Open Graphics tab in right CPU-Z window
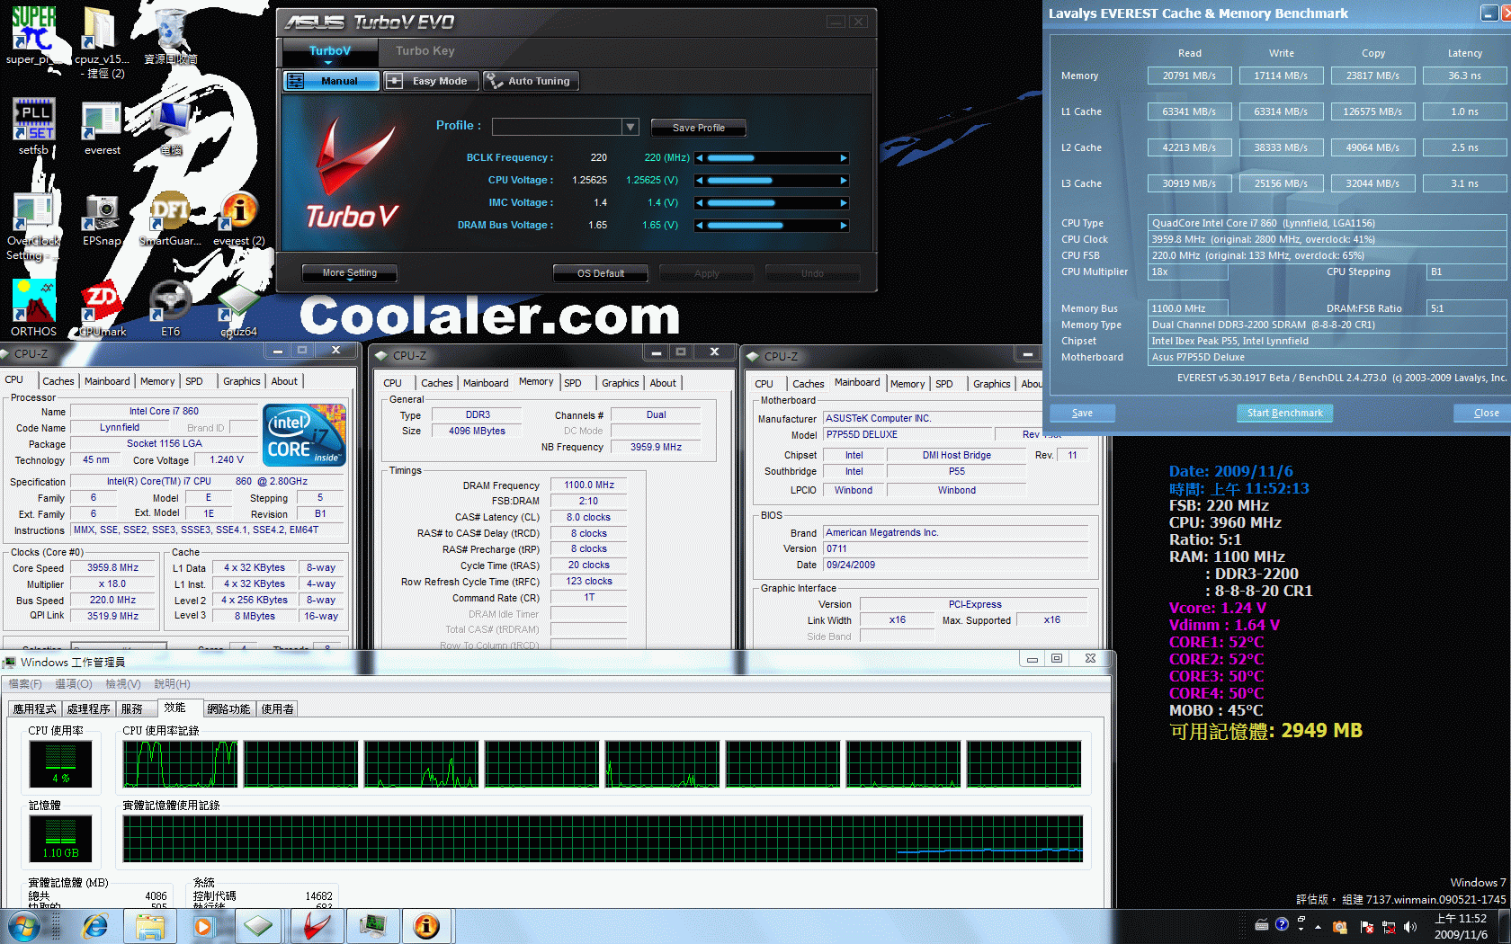 992,384
